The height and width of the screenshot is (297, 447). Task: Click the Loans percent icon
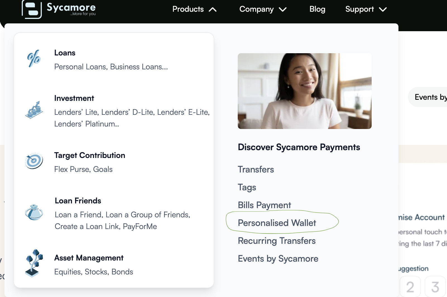click(34, 59)
